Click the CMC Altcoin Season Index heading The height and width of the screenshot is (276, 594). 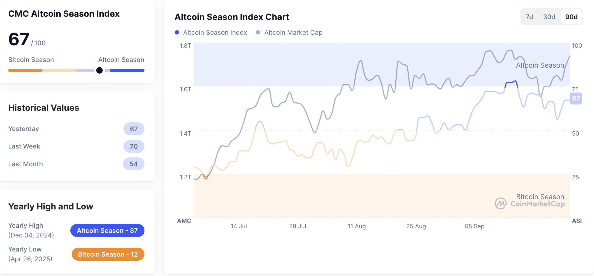click(x=64, y=13)
